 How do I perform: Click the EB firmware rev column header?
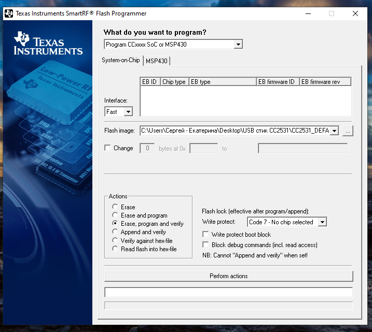325,82
